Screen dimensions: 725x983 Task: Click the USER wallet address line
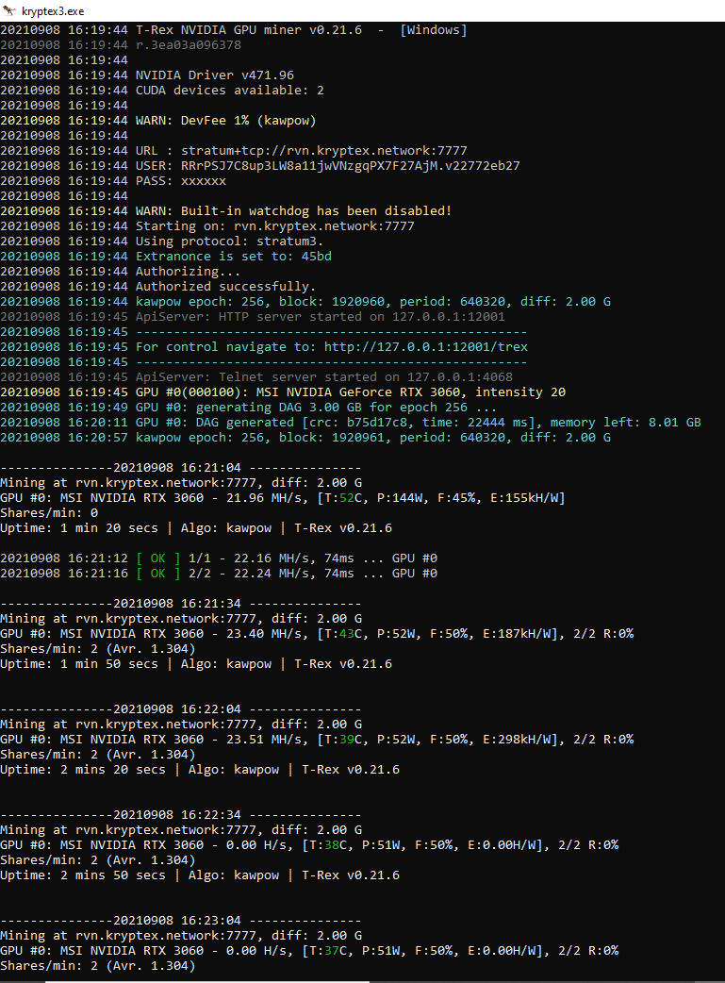tap(260, 165)
